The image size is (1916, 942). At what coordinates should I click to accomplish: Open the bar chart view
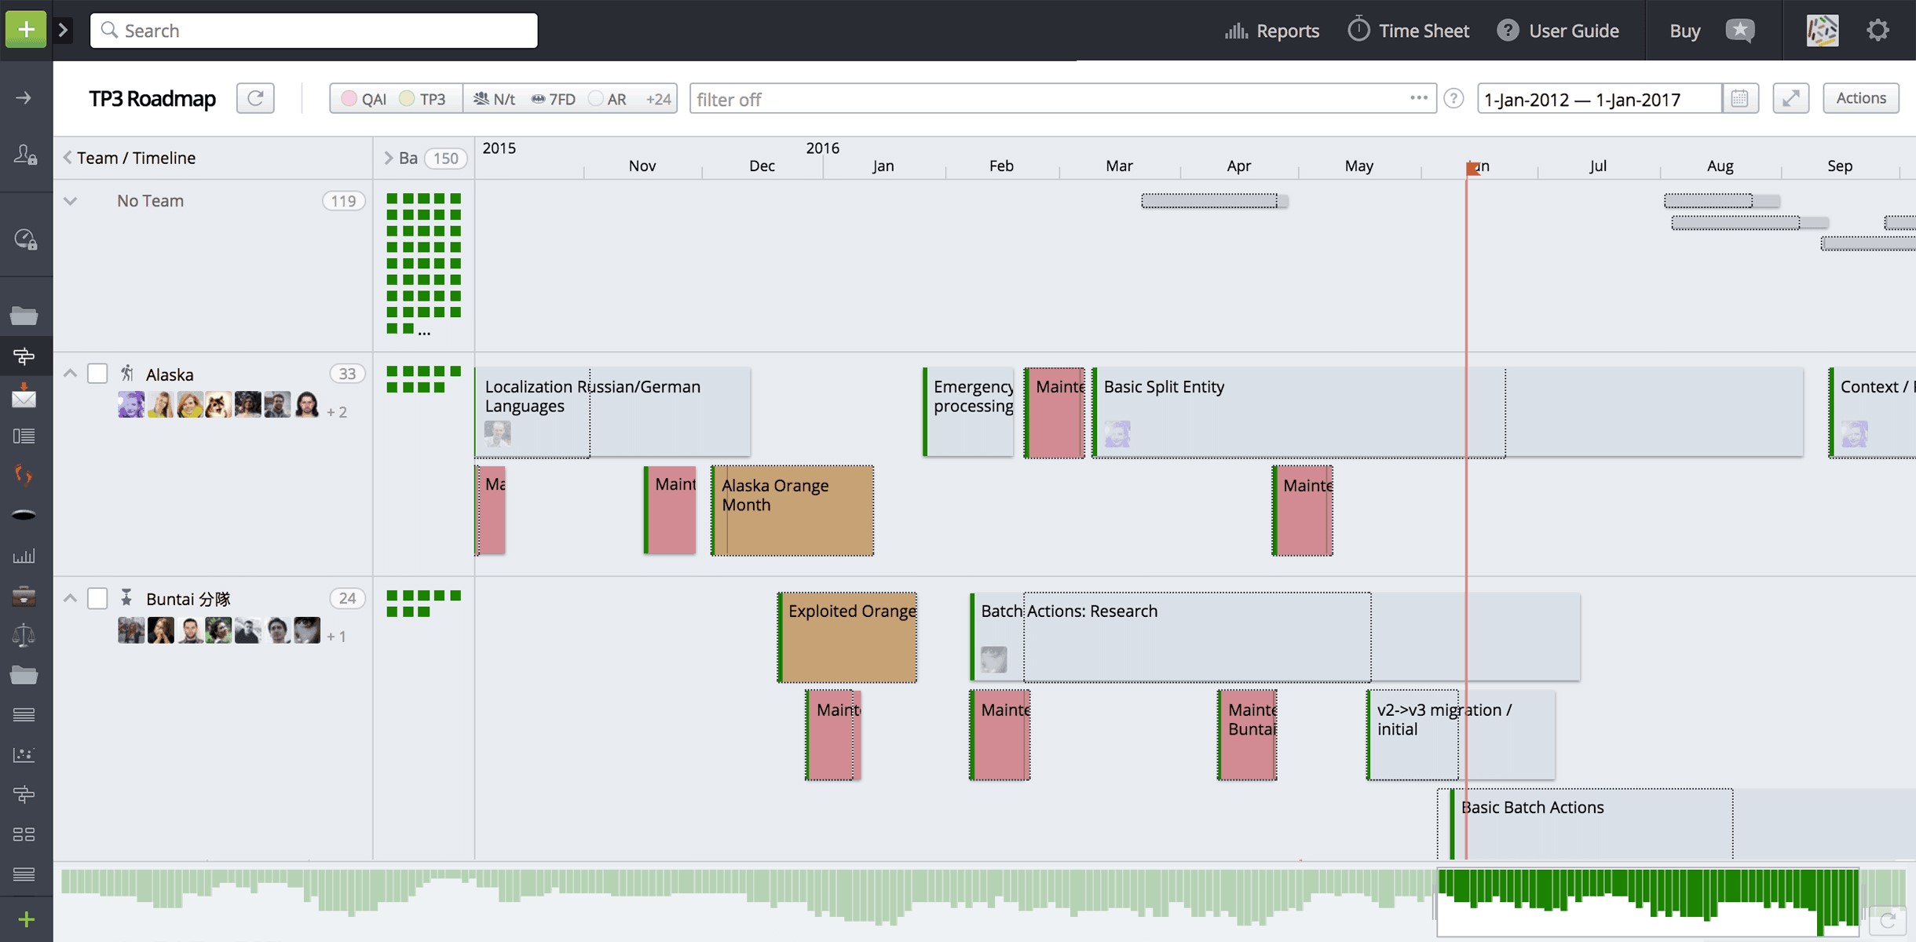(x=24, y=556)
